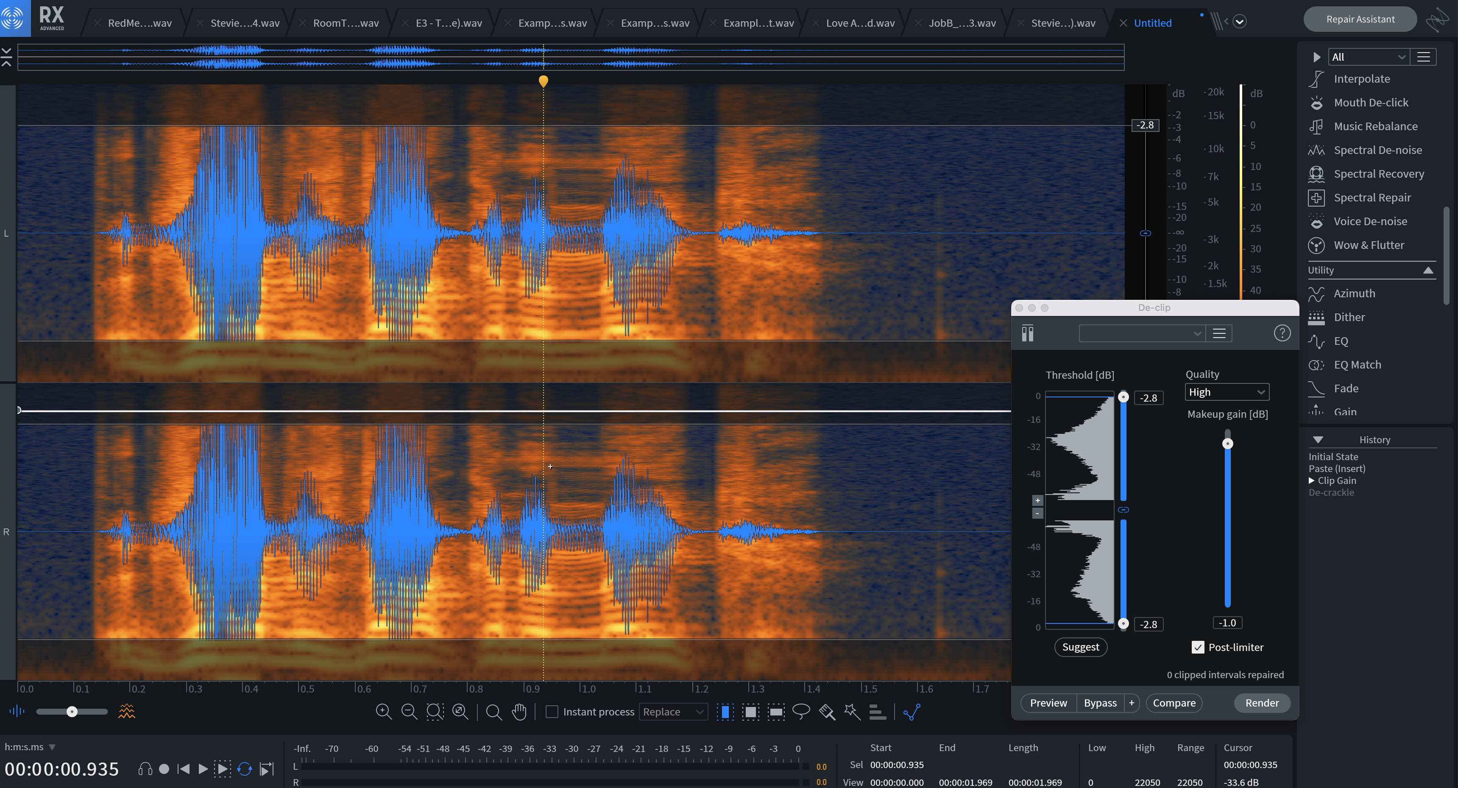Click the zoom out magnifier icon
The height and width of the screenshot is (788, 1458).
(x=409, y=712)
